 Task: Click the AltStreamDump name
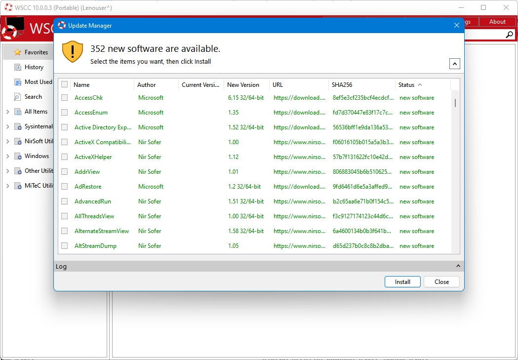tap(95, 246)
